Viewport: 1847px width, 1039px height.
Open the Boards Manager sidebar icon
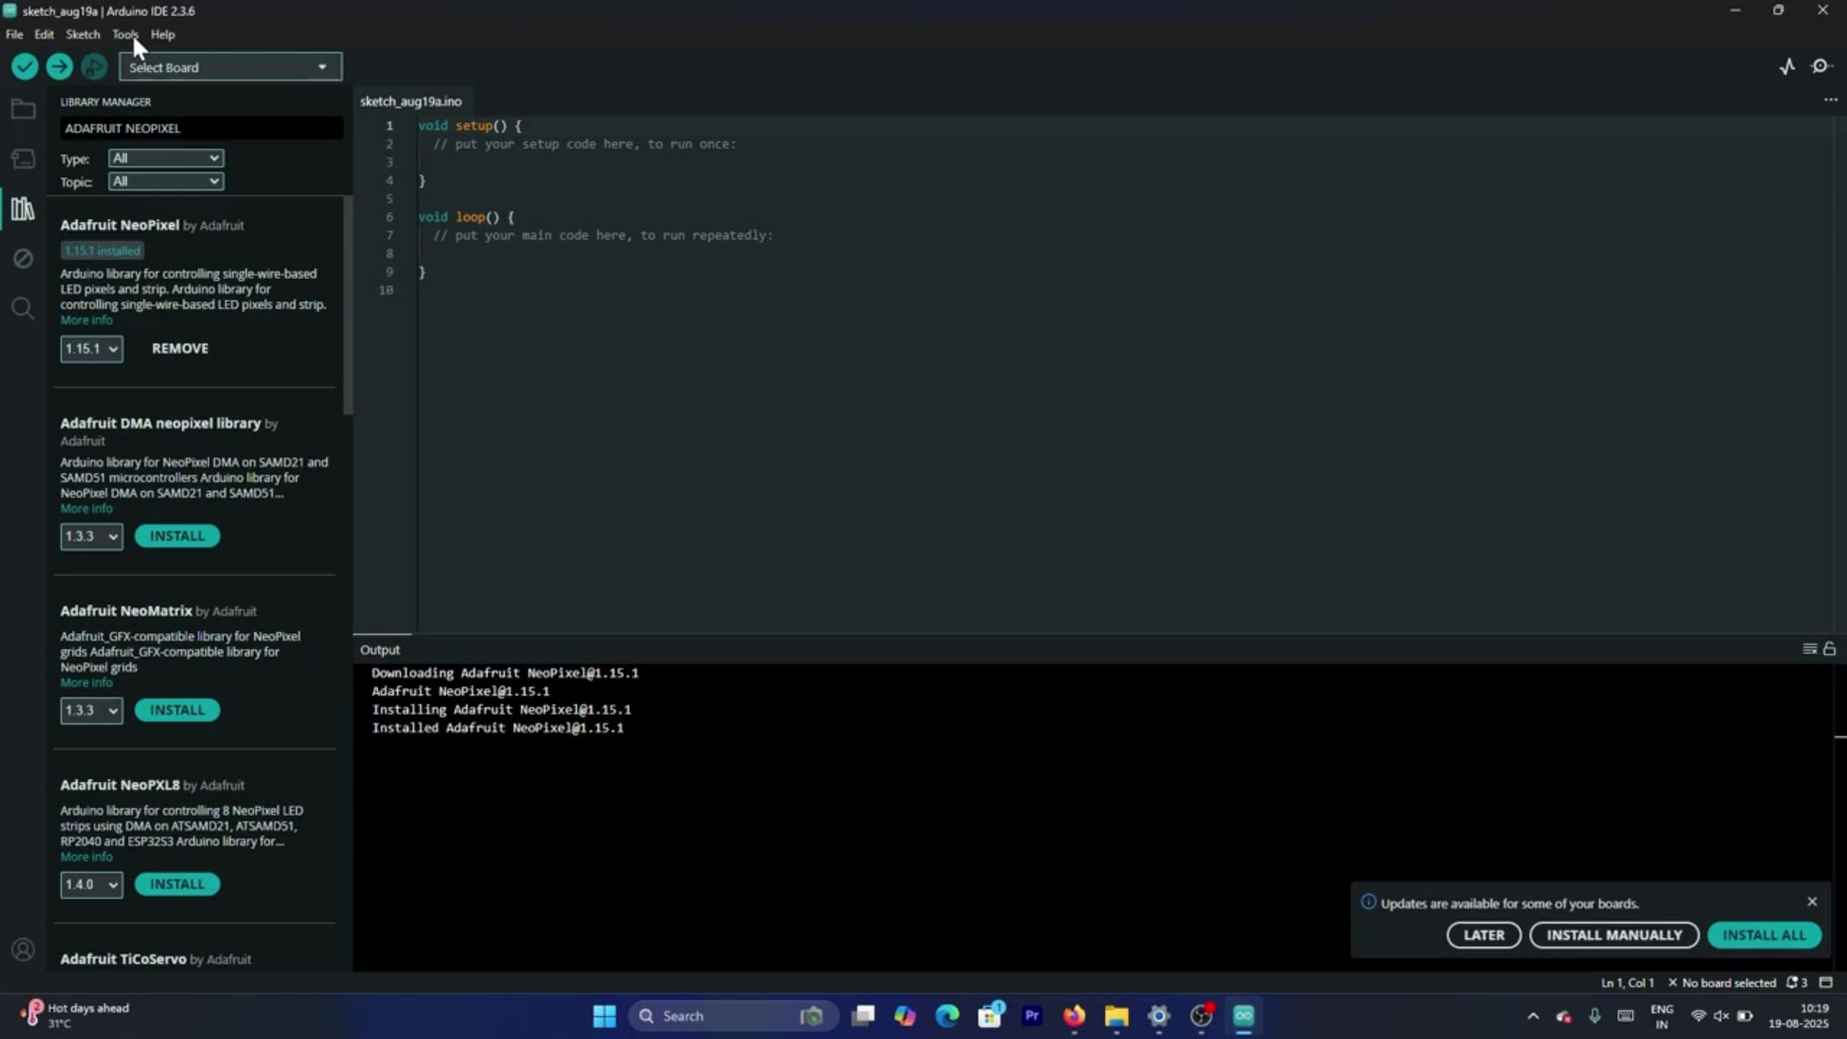click(23, 159)
